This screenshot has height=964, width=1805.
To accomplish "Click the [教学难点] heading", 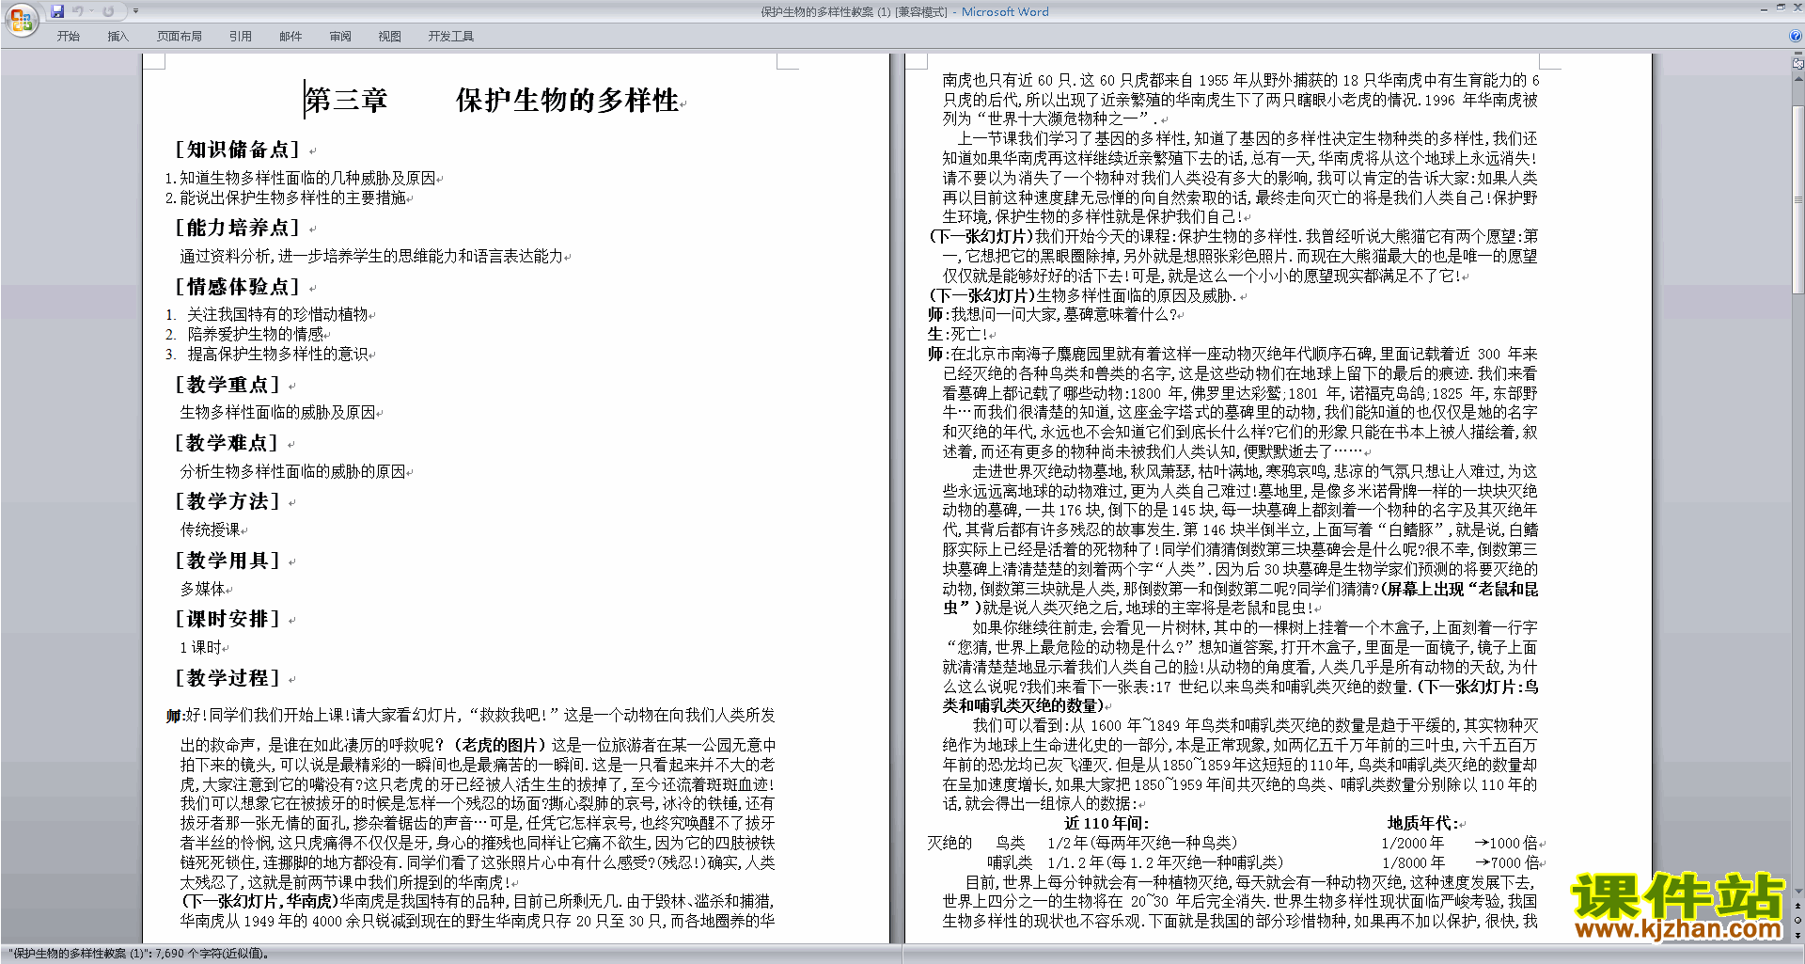I will coord(227,443).
